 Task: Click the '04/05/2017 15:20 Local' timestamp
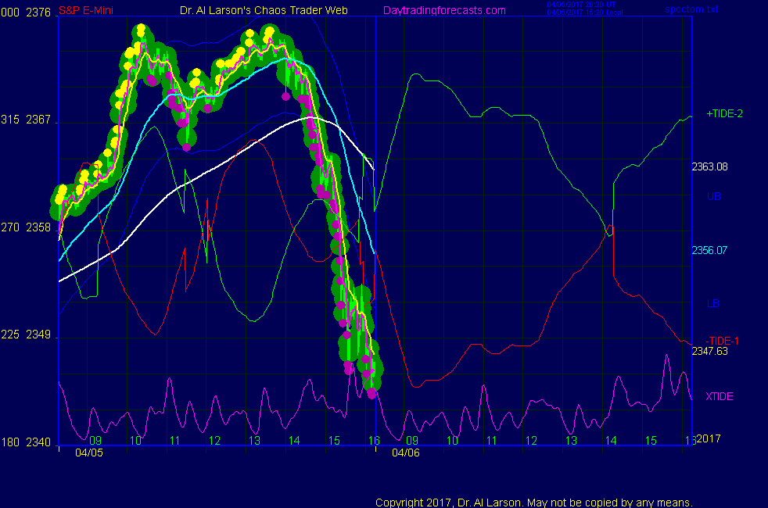tap(585, 13)
